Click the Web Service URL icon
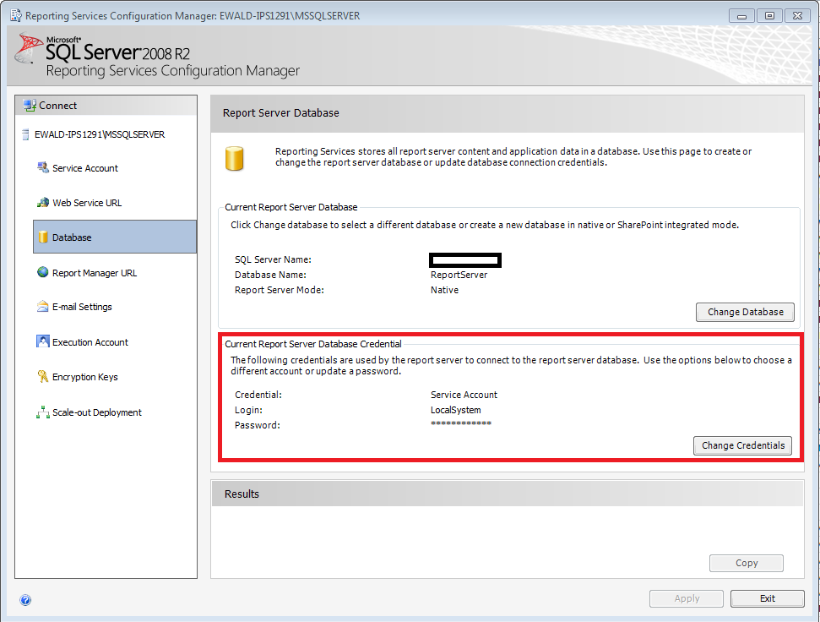The width and height of the screenshot is (820, 622). (43, 203)
